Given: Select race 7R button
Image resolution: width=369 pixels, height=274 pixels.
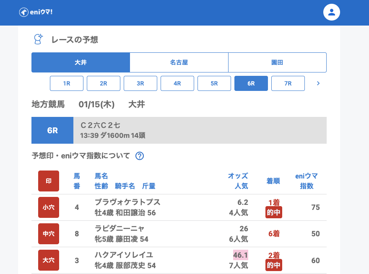Looking at the screenshot, I should (x=288, y=83).
